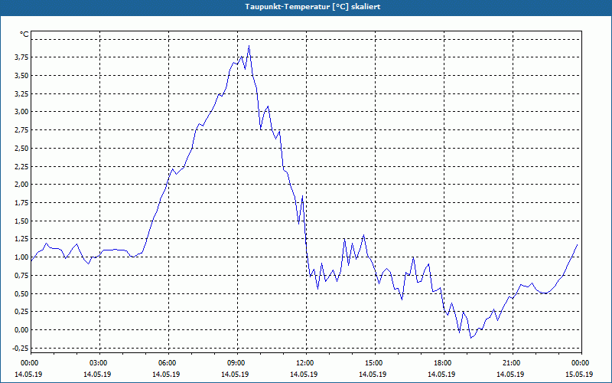Click the "14.05.19" date under 06:00
This screenshot has width=612, height=383.
click(x=166, y=374)
